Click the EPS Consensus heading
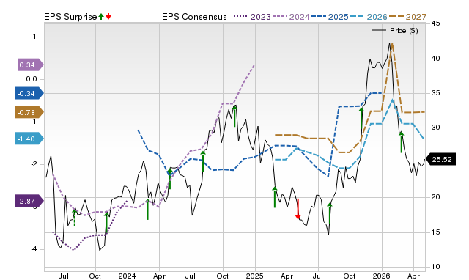Viewport: 469px width, 280px height. 194,17
